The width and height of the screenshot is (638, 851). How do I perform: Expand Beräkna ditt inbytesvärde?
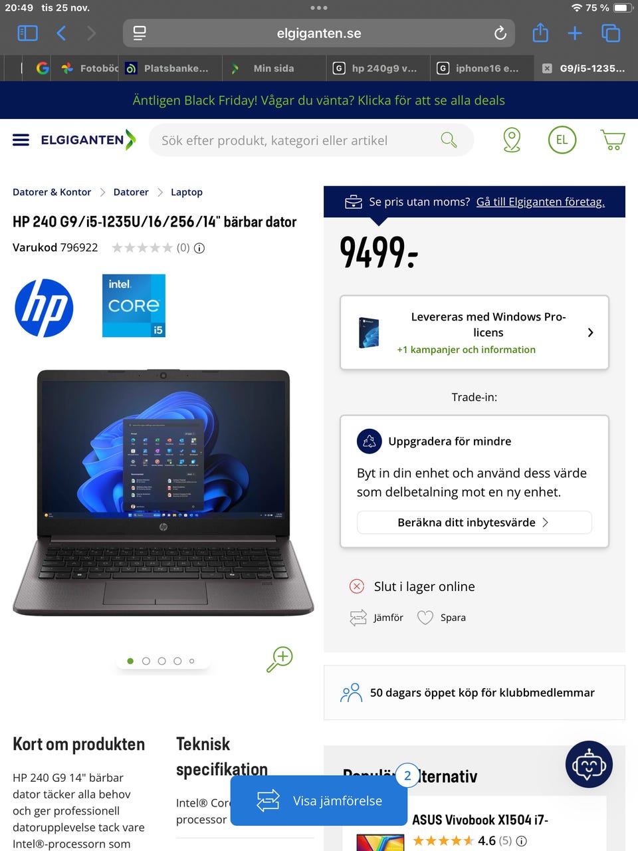click(475, 523)
